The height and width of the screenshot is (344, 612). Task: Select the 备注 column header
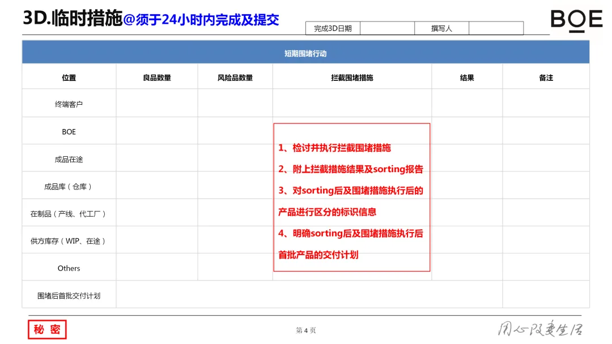[x=546, y=78]
